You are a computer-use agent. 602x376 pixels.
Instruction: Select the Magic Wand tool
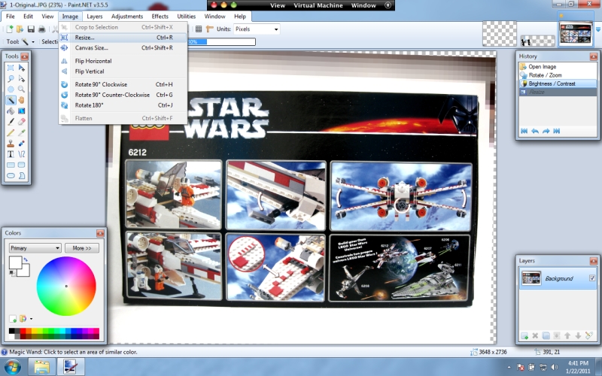tap(11, 100)
